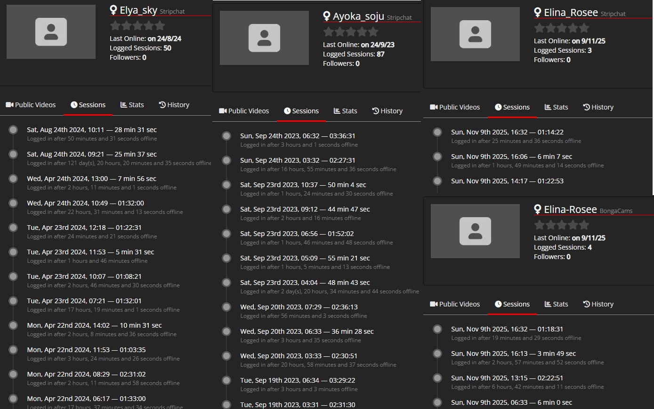The width and height of the screenshot is (654, 409).
Task: Click the Elina-Rosee name on the BongaCams profile
Action: (570, 210)
